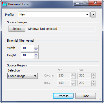
Task: Decrease kernel Height with down arrow
Action: click(x=36, y=57)
